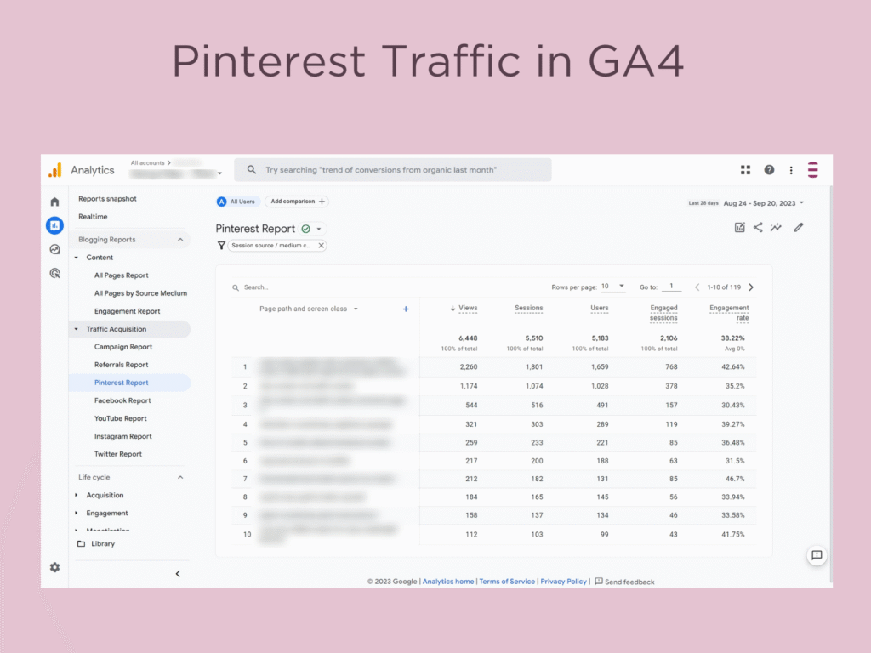Click the Add comparison button
The width and height of the screenshot is (871, 653).
tap(296, 202)
